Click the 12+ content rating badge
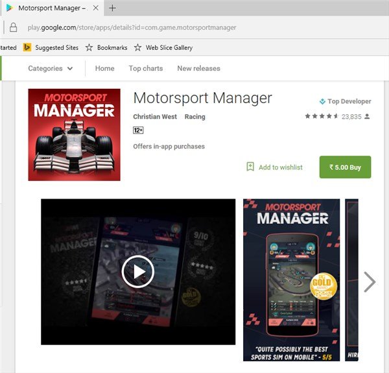The image size is (389, 373). [x=138, y=130]
